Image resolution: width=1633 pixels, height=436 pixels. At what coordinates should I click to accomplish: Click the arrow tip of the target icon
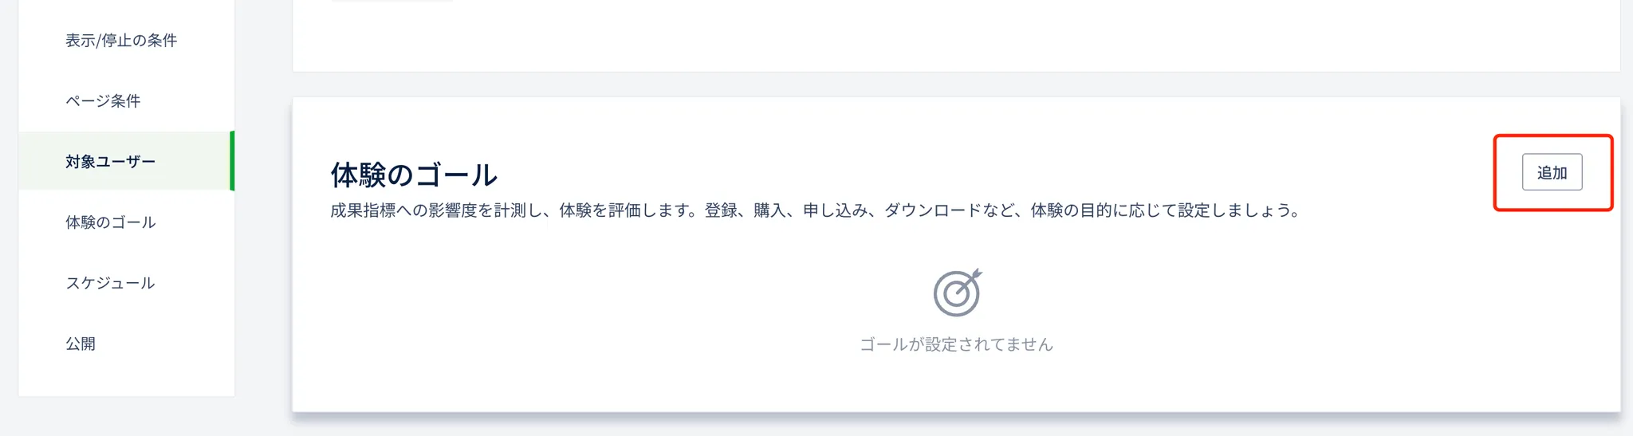pos(977,273)
